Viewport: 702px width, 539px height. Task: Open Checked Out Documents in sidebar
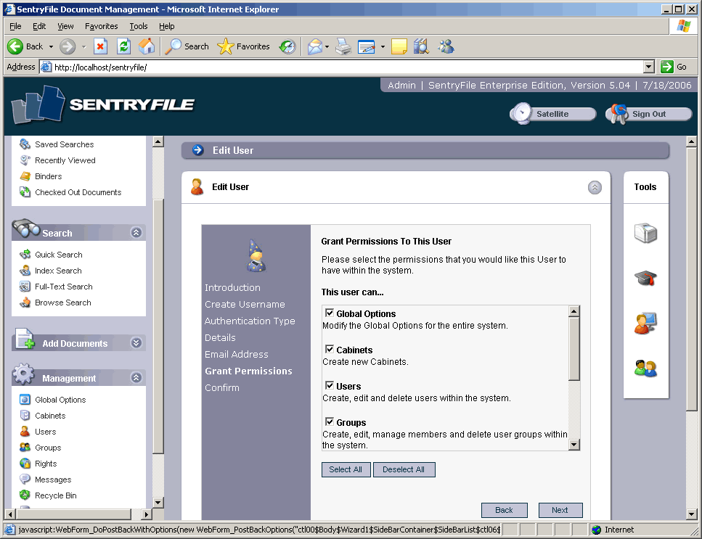(x=78, y=192)
